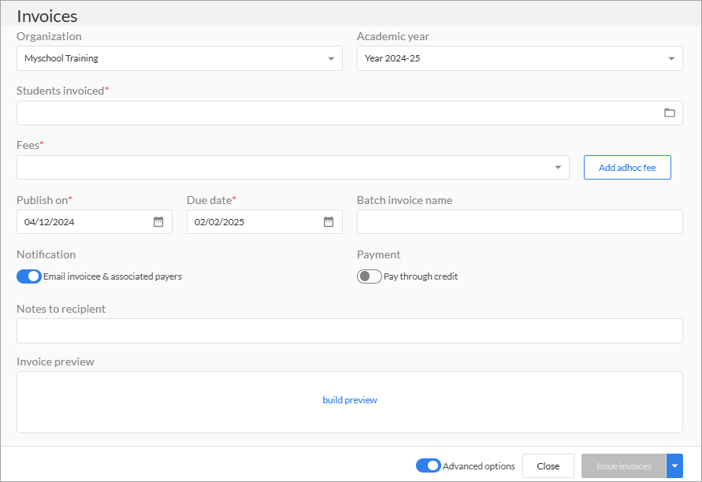Click the Due date text field
The height and width of the screenshot is (482, 702).
click(x=265, y=221)
